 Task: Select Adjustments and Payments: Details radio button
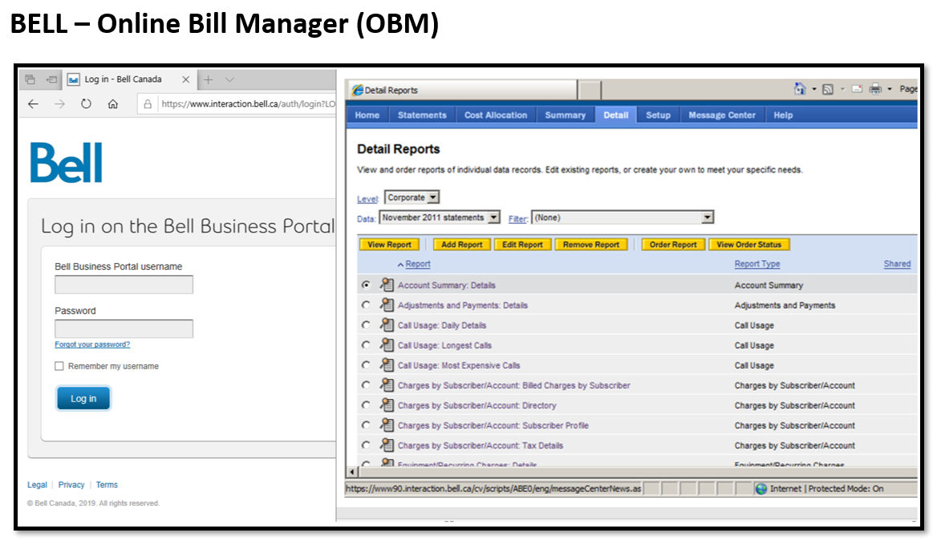click(x=367, y=305)
